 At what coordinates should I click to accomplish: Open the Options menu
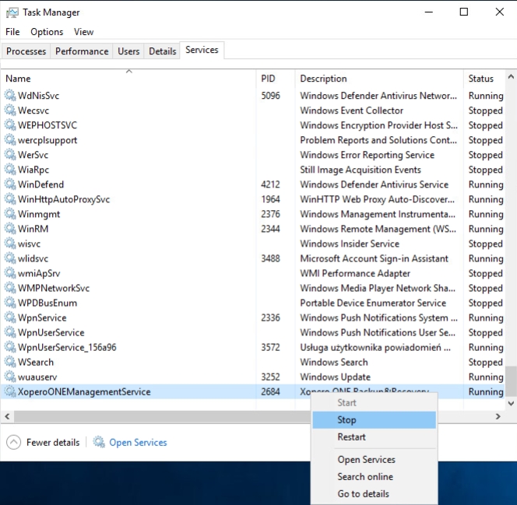click(47, 32)
